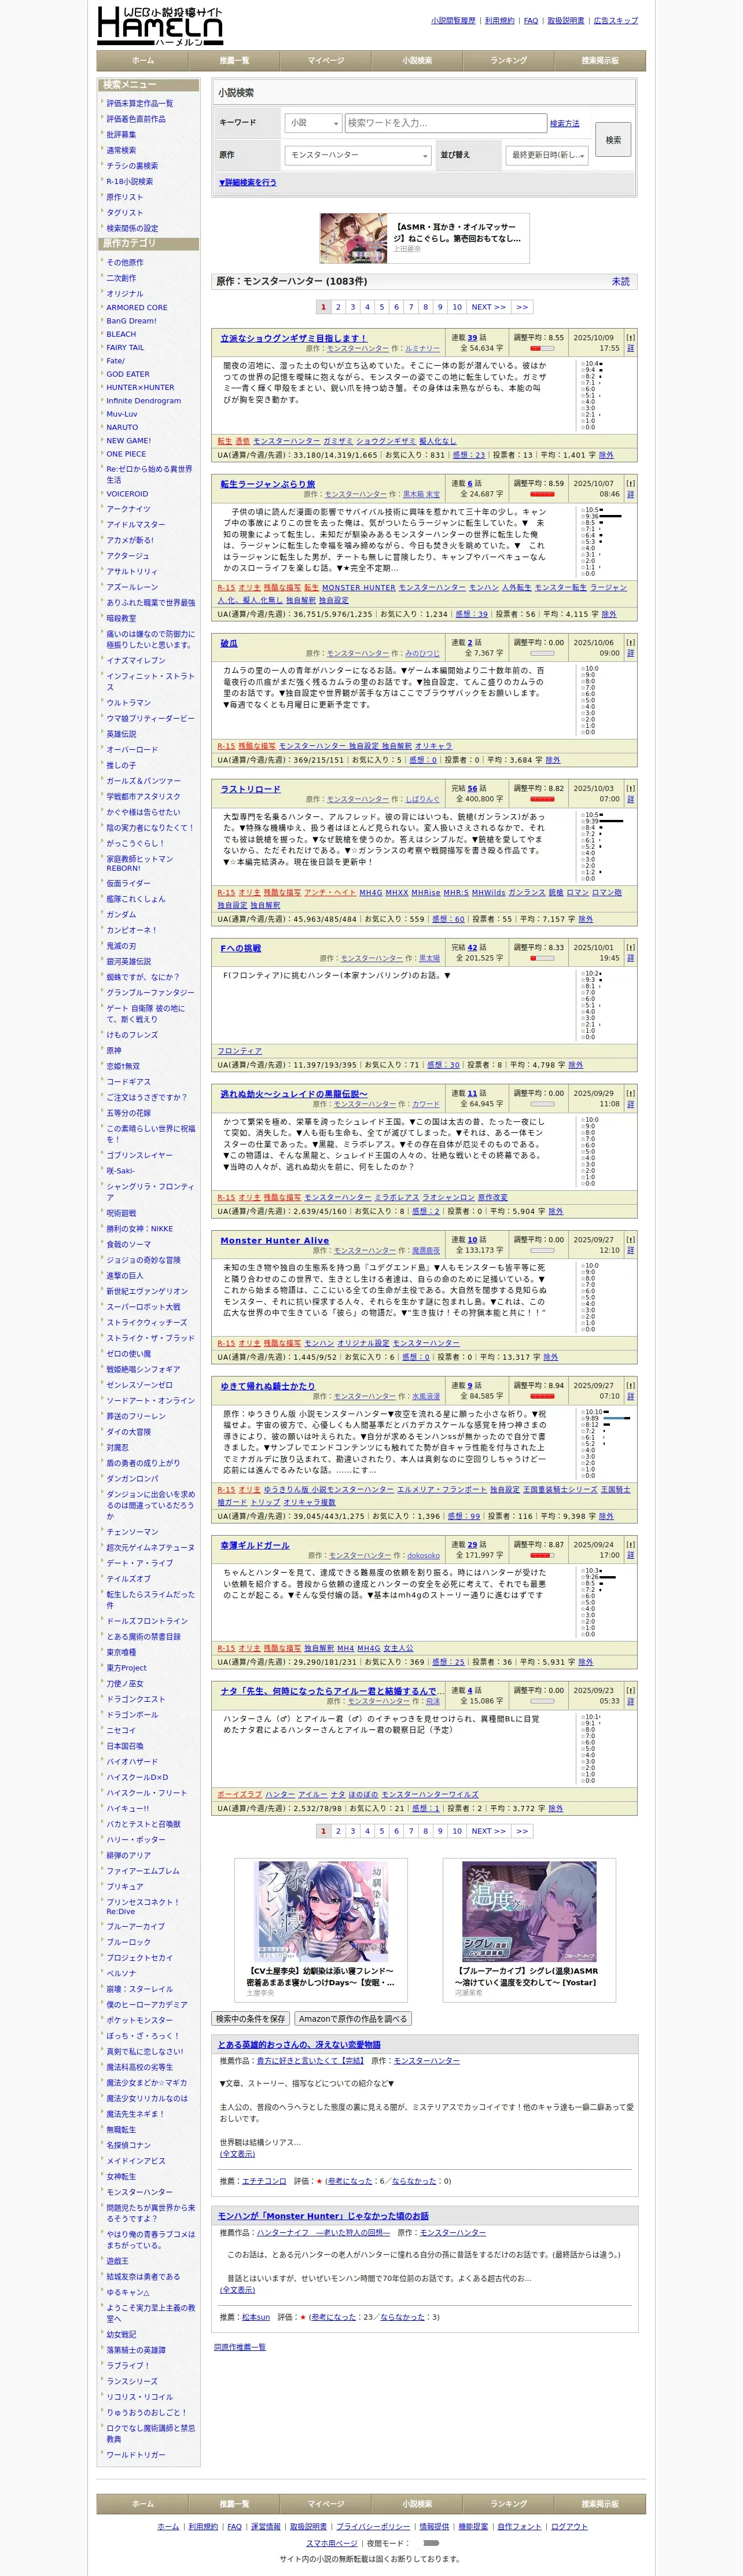743x2576 pixels.
Task: Open the 原作 dropdown showing モンスターハンター
Action: 358,155
